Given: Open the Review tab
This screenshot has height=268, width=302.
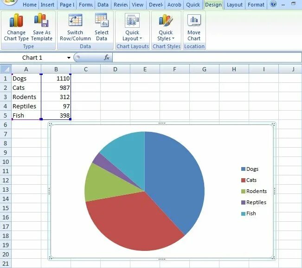Looking at the screenshot, I should [x=121, y=5].
